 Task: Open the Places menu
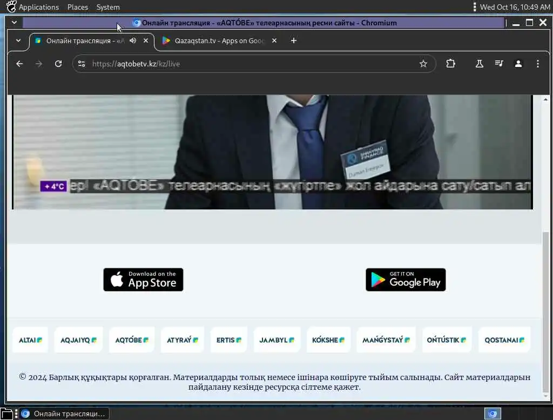click(78, 7)
